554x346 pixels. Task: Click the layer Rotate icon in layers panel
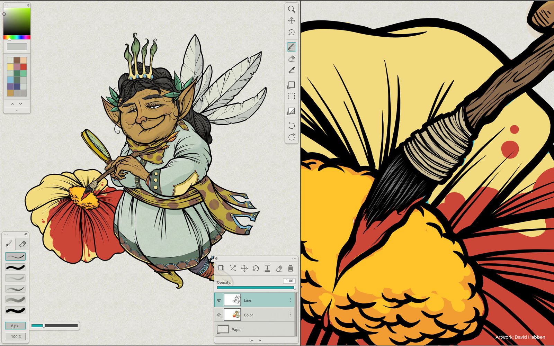tap(256, 268)
